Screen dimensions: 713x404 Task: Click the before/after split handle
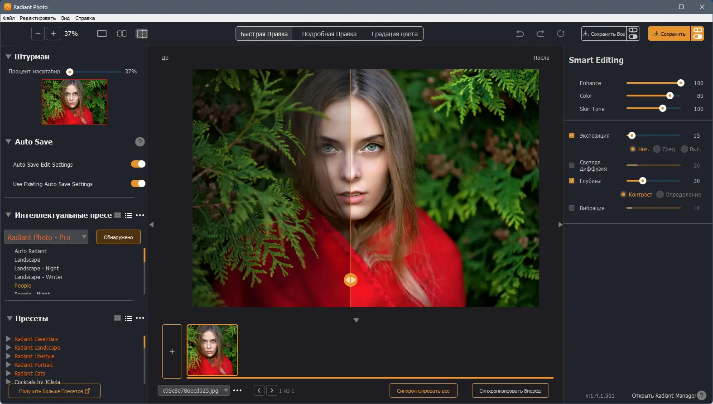coord(351,280)
